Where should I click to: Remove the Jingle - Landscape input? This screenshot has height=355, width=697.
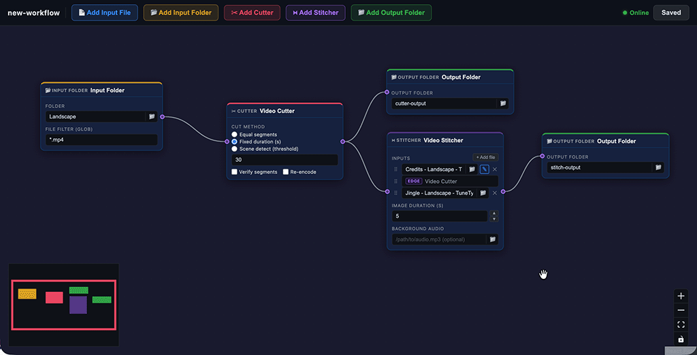click(495, 193)
